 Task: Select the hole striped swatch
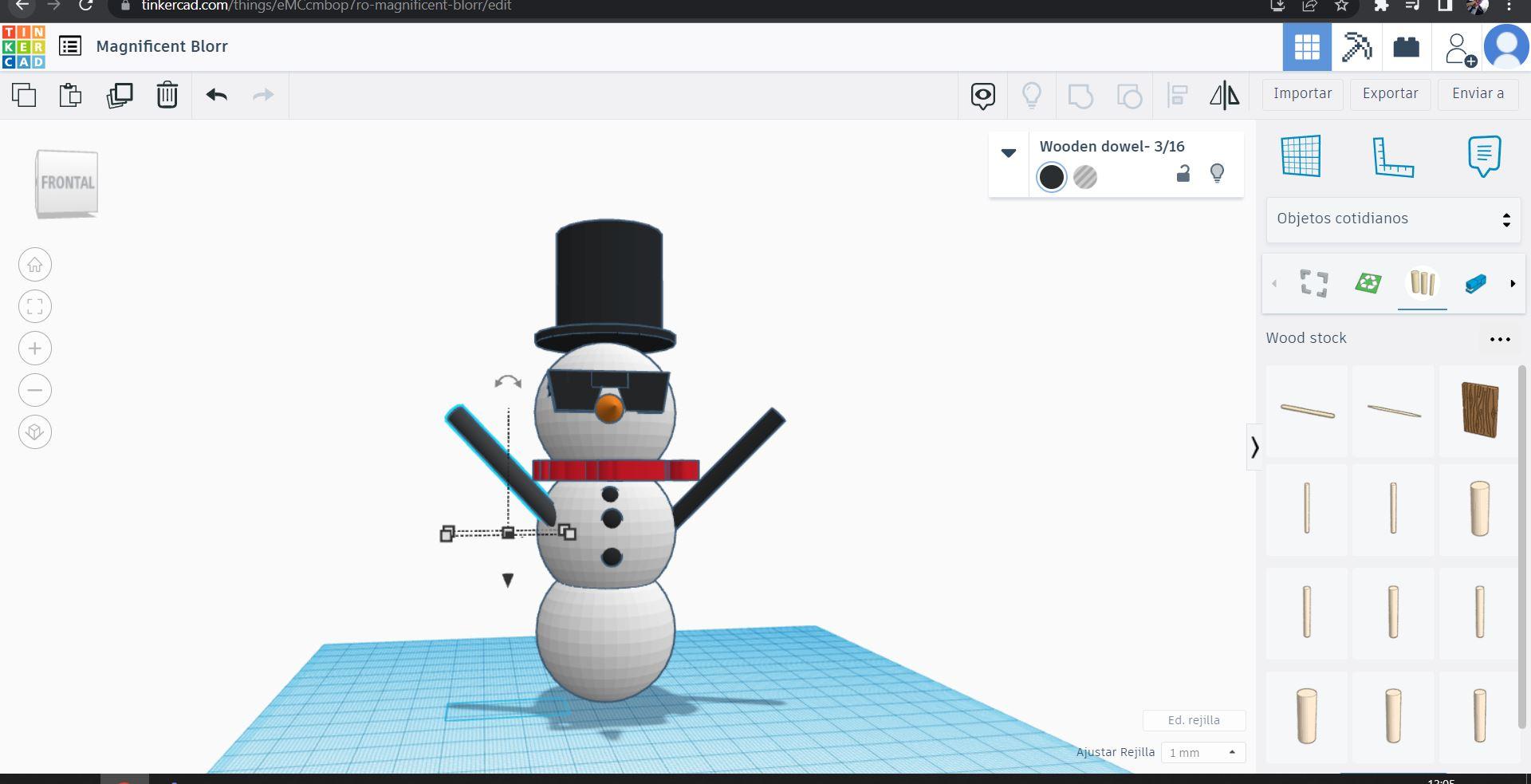coord(1085,177)
